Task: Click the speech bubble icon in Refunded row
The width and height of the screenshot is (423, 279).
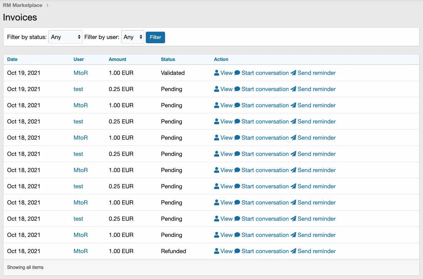Action: [x=237, y=251]
